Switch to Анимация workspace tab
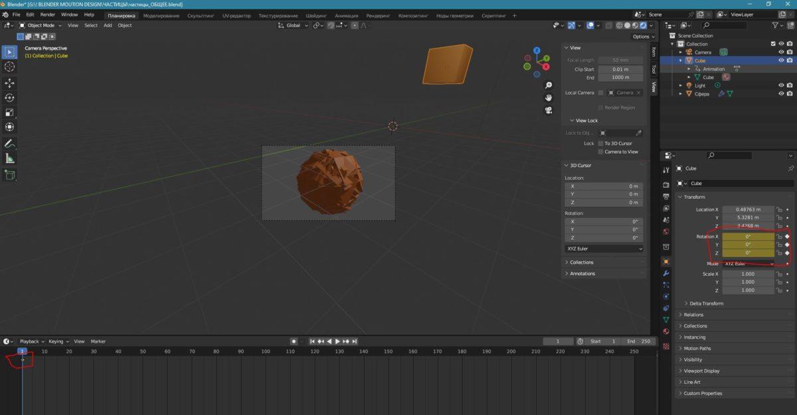The width and height of the screenshot is (797, 415). pyautogui.click(x=347, y=15)
